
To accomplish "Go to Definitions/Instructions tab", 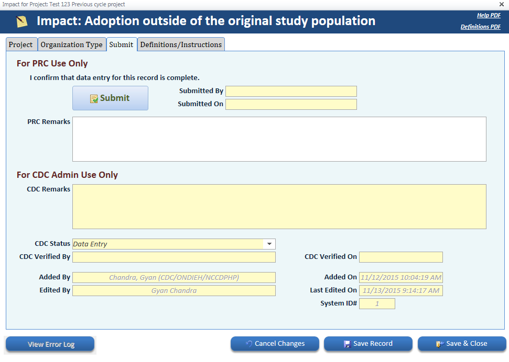I will (x=181, y=44).
